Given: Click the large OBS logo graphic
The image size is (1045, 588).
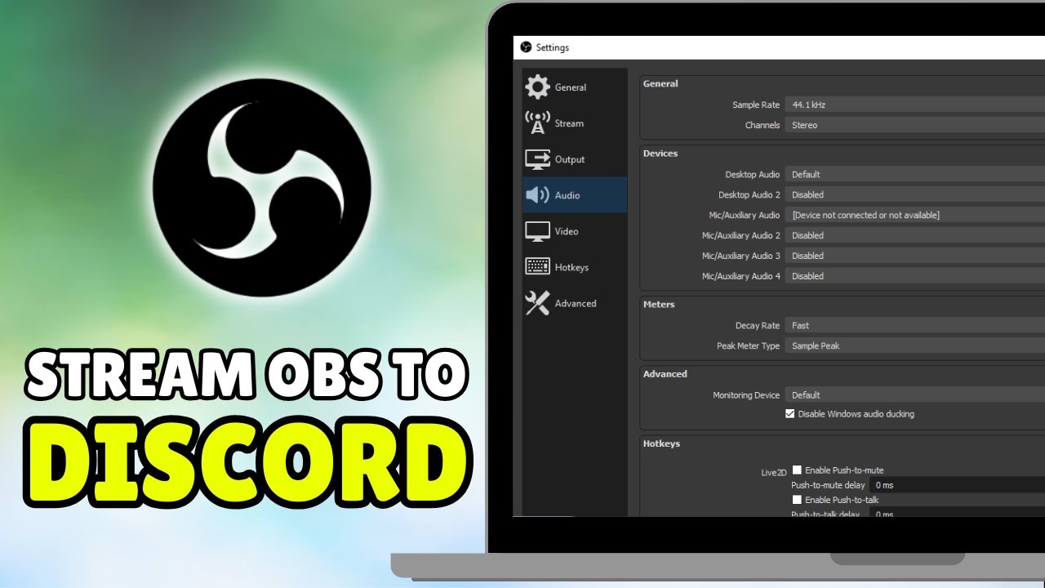Looking at the screenshot, I should tap(262, 187).
